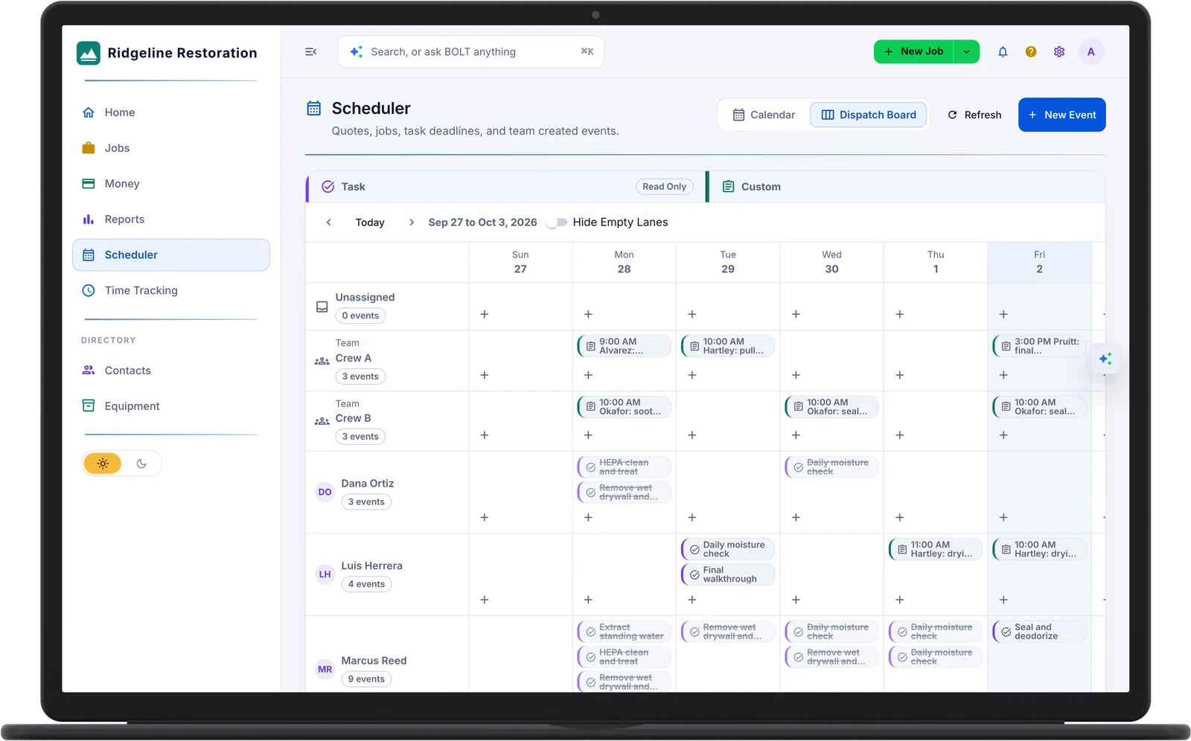This screenshot has height=741, width=1191.
Task: Jump to Today in scheduler
Action: tap(370, 222)
